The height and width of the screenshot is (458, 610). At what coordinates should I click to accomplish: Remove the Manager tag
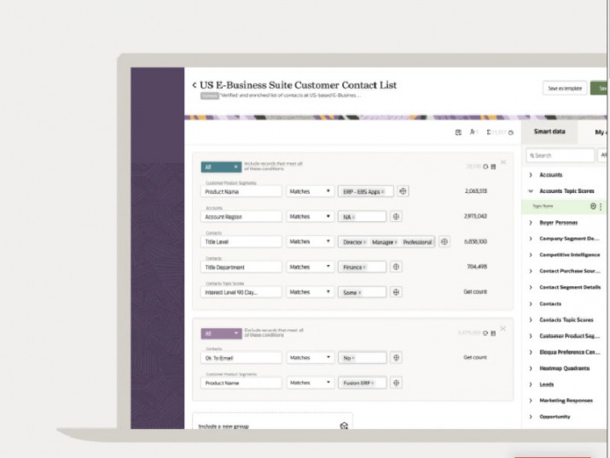tap(396, 243)
